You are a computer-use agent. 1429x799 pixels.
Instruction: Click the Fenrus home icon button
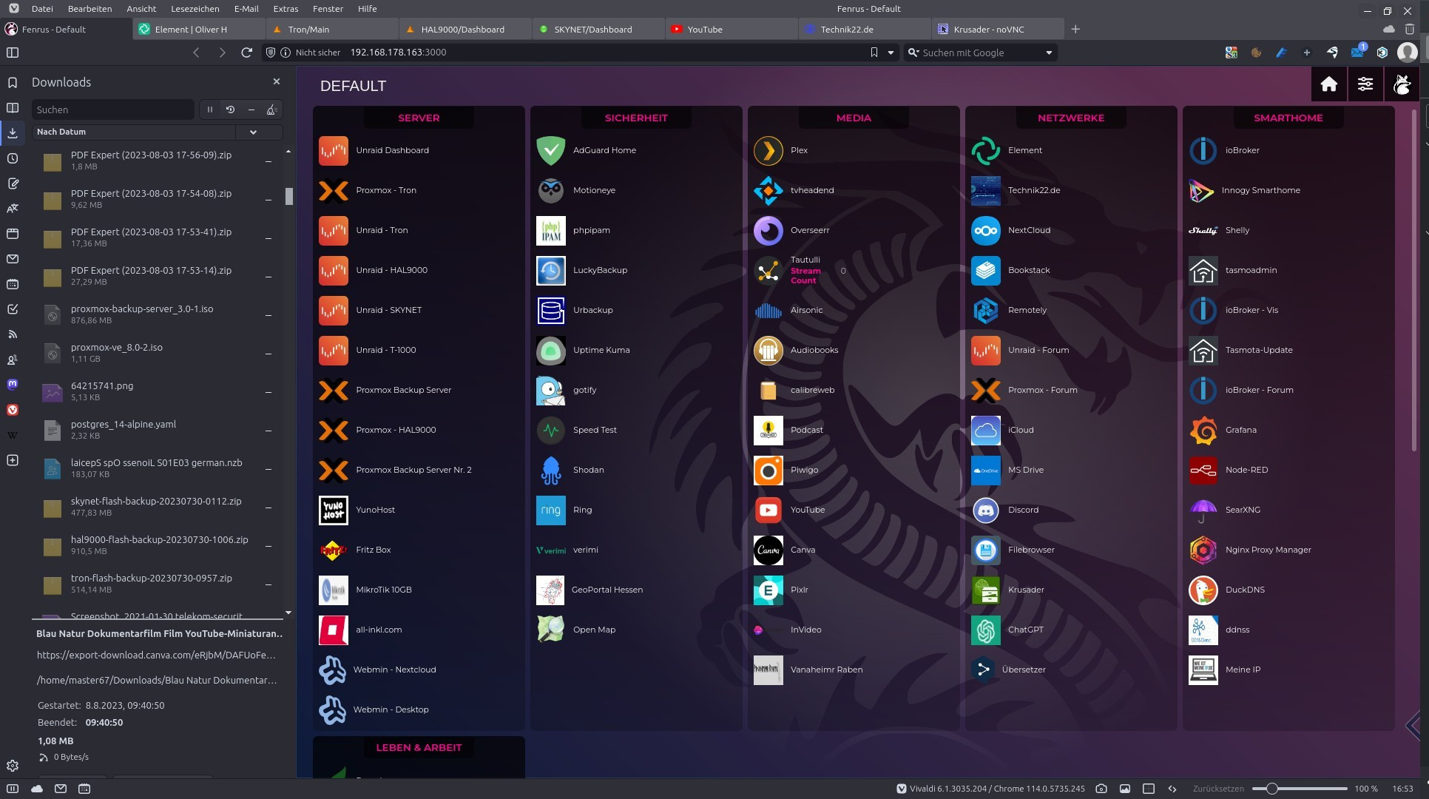click(x=1328, y=84)
